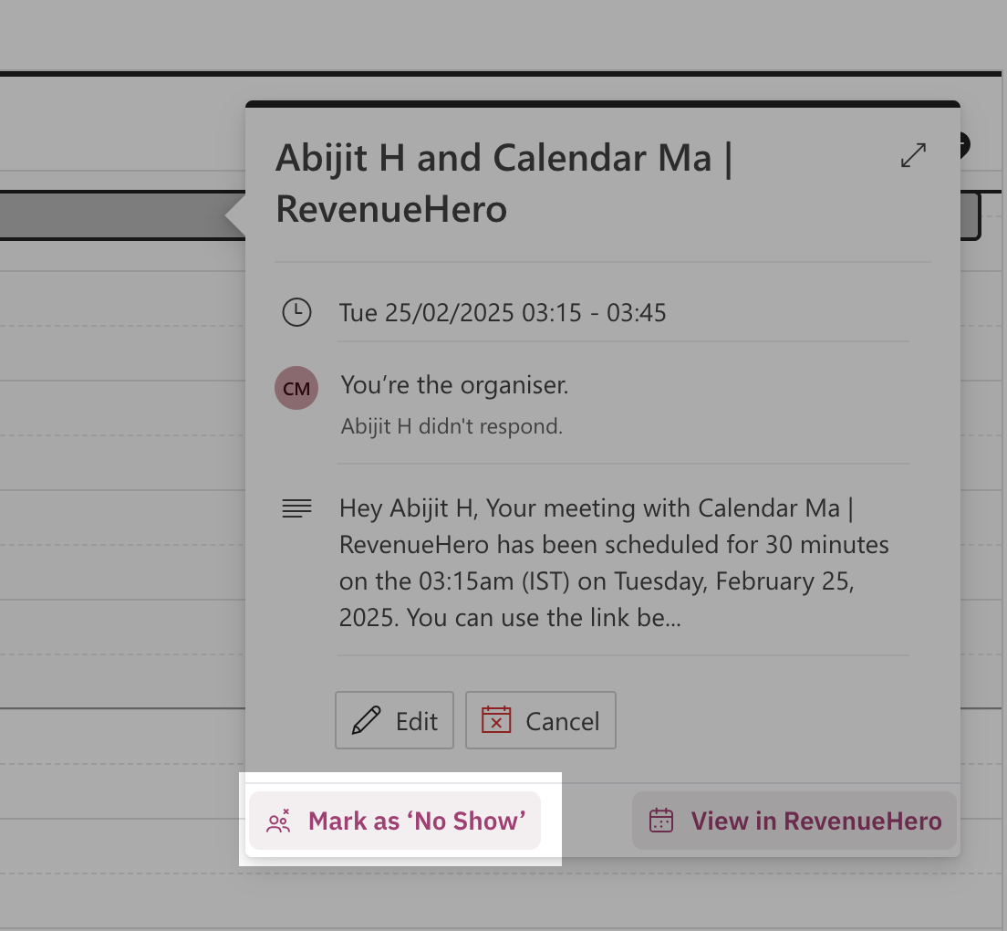Select the calendar event block left of popup
Viewport: 1007px width, 931px height.
[x=109, y=215]
